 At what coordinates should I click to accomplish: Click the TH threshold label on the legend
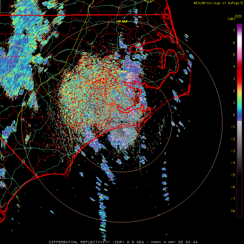click(233, 211)
